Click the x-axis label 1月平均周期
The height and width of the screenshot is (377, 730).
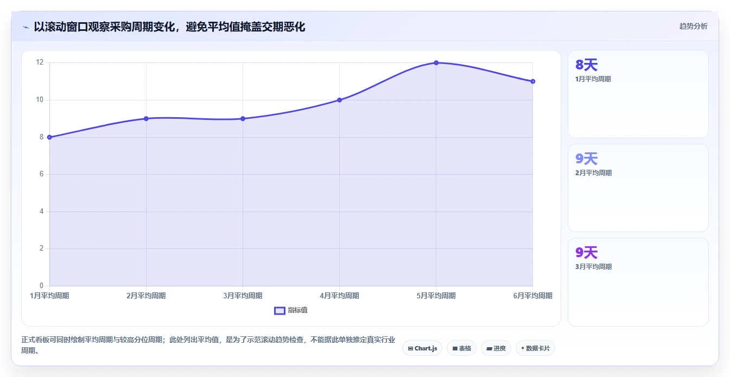pos(49,296)
